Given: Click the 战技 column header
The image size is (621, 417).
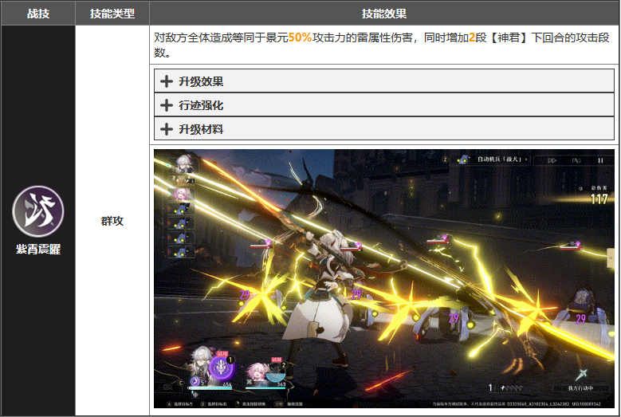Looking at the screenshot, I should click(38, 14).
